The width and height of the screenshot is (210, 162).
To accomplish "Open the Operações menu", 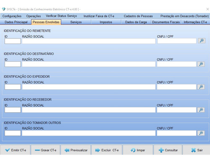I will click(x=34, y=16).
